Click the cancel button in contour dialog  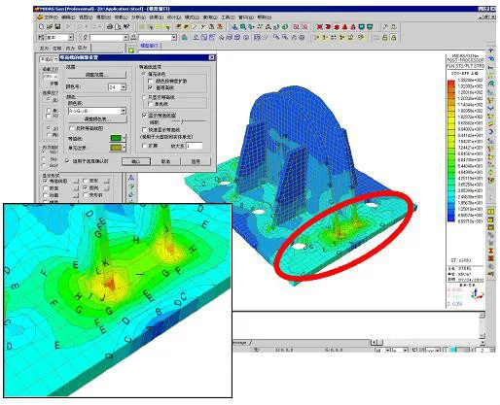[165, 161]
